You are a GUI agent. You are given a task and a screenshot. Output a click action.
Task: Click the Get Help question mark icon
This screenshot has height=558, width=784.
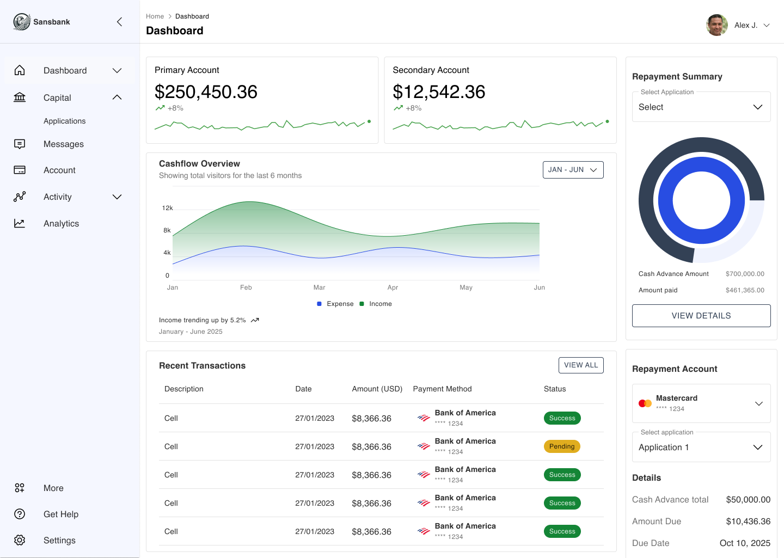20,514
